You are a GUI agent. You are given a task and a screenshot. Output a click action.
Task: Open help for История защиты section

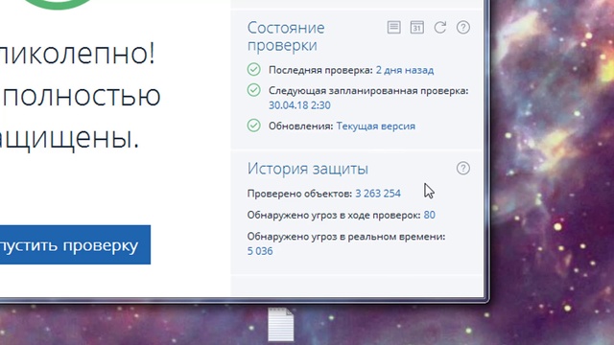462,169
